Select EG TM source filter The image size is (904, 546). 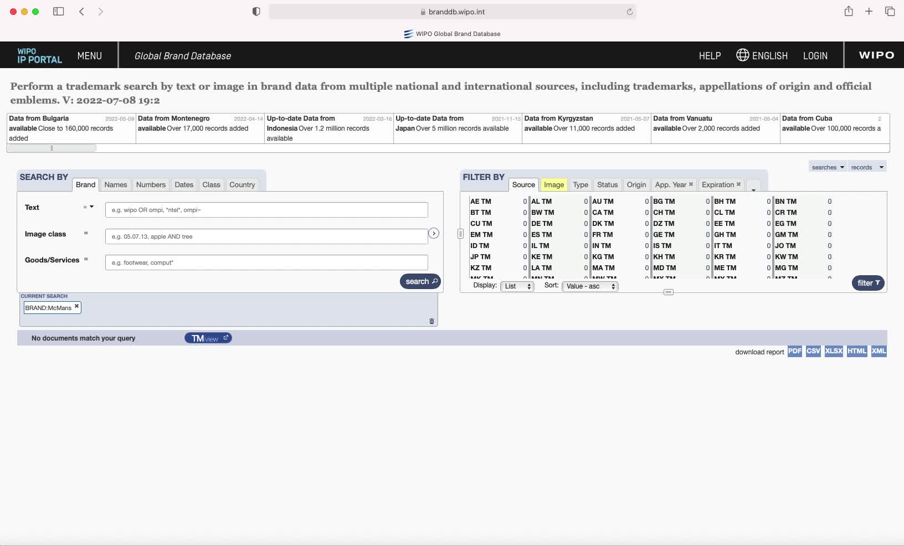point(785,224)
